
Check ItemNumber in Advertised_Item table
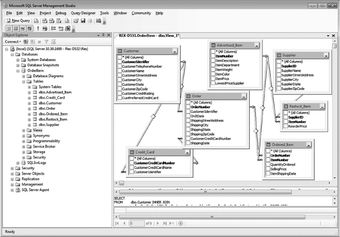(x=213, y=56)
